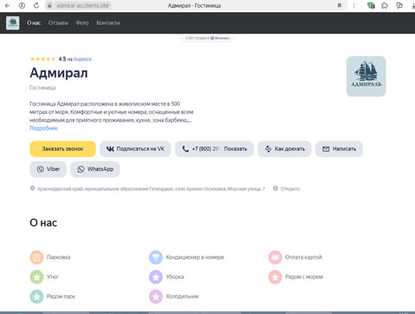Click the location pin icon by the address

(32, 188)
